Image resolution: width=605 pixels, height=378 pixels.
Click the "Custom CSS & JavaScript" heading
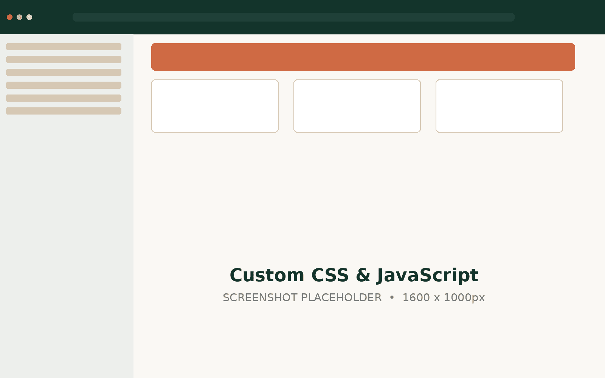pyautogui.click(x=354, y=275)
